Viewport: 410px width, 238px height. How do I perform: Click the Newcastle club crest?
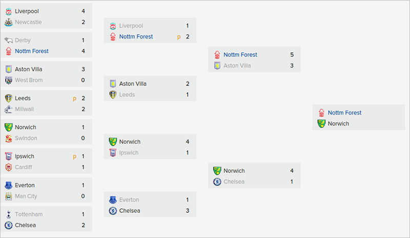pos(8,22)
